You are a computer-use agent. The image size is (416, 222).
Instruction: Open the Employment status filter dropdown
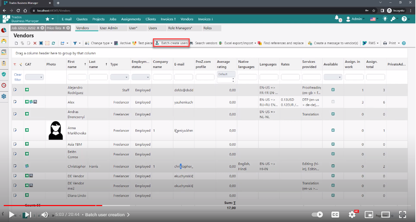(141, 77)
